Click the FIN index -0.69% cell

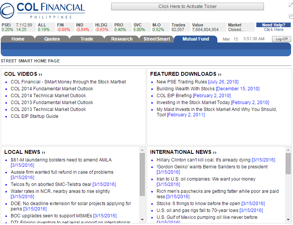65,27
